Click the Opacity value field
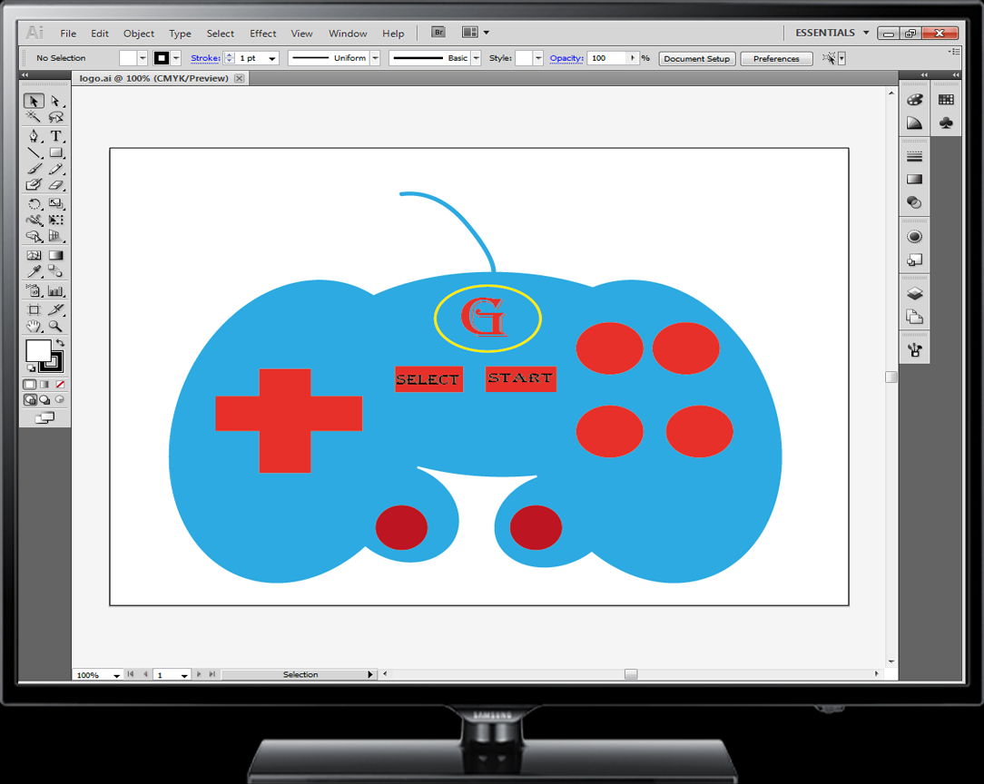This screenshot has width=984, height=784. pyautogui.click(x=607, y=58)
